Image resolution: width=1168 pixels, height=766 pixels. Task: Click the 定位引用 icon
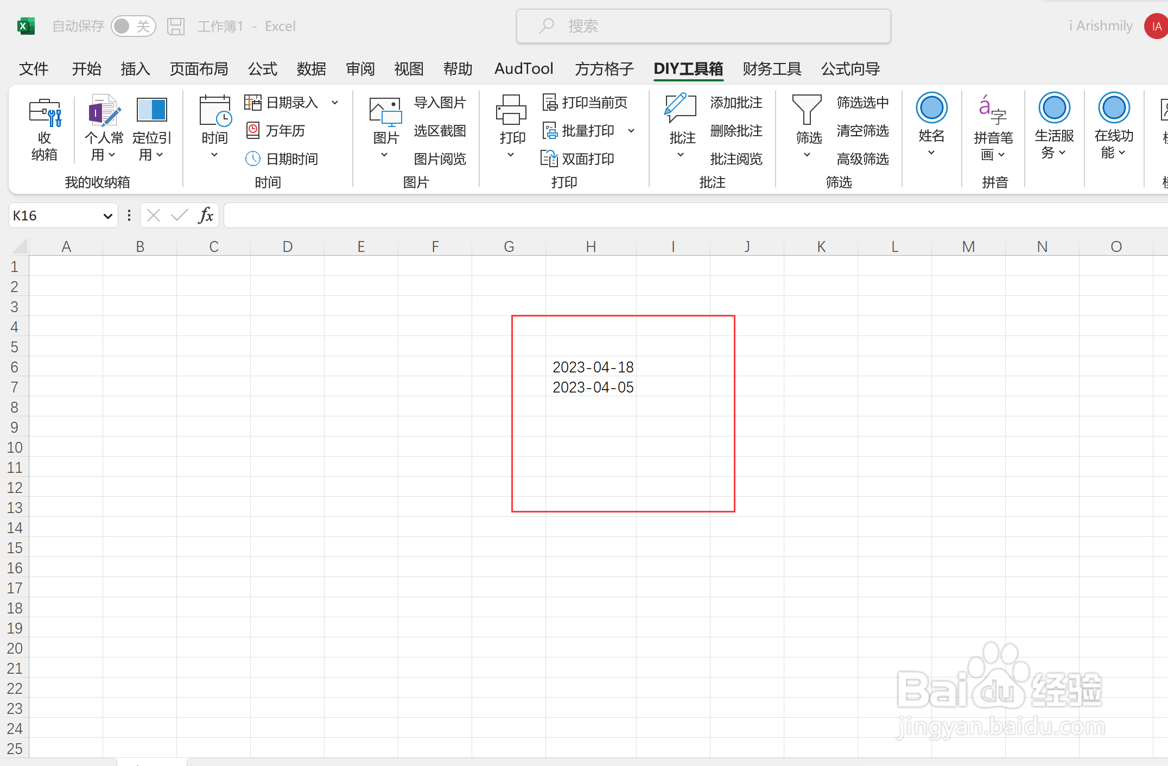(151, 110)
